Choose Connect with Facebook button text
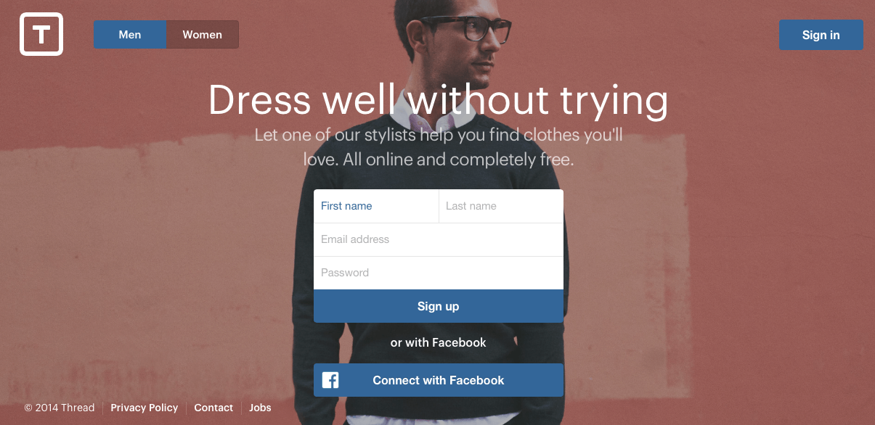This screenshot has height=425, width=875. 439,380
